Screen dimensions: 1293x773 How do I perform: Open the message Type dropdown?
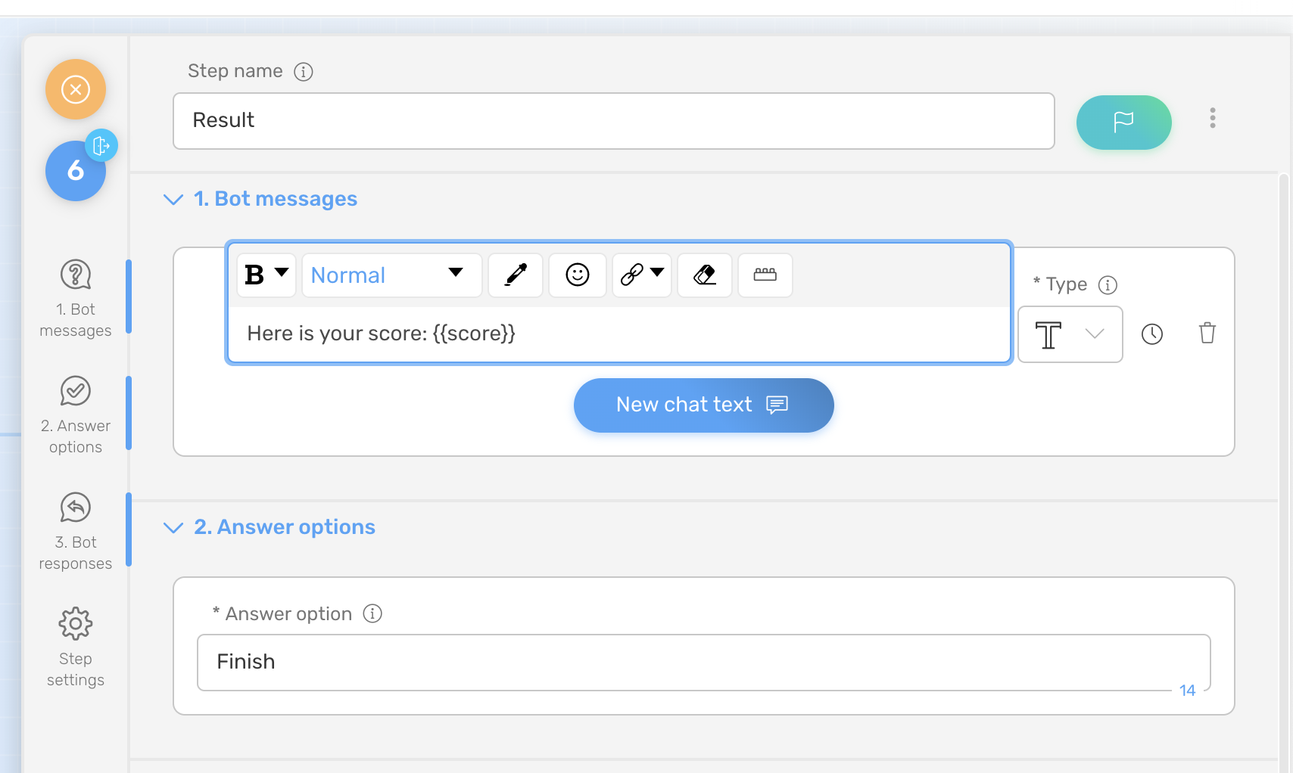[x=1070, y=334]
